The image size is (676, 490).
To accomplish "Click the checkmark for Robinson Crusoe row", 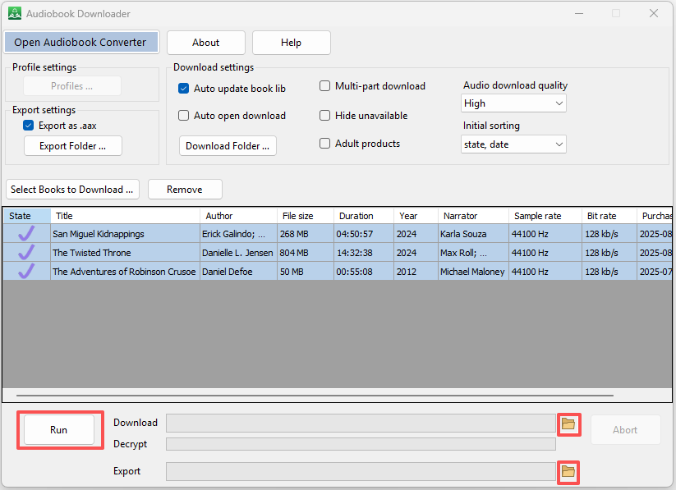I will [x=26, y=272].
